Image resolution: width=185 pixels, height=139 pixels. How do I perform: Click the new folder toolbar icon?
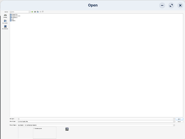click(x=38, y=12)
